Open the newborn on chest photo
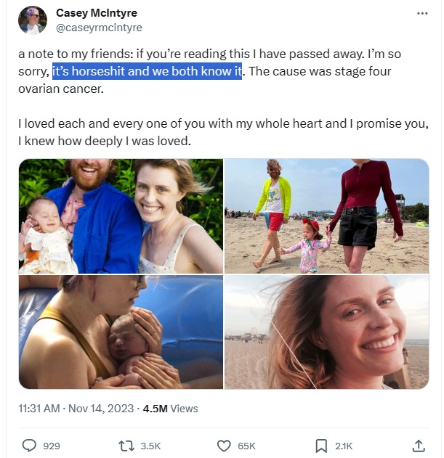The height and width of the screenshot is (458, 444). 121,332
